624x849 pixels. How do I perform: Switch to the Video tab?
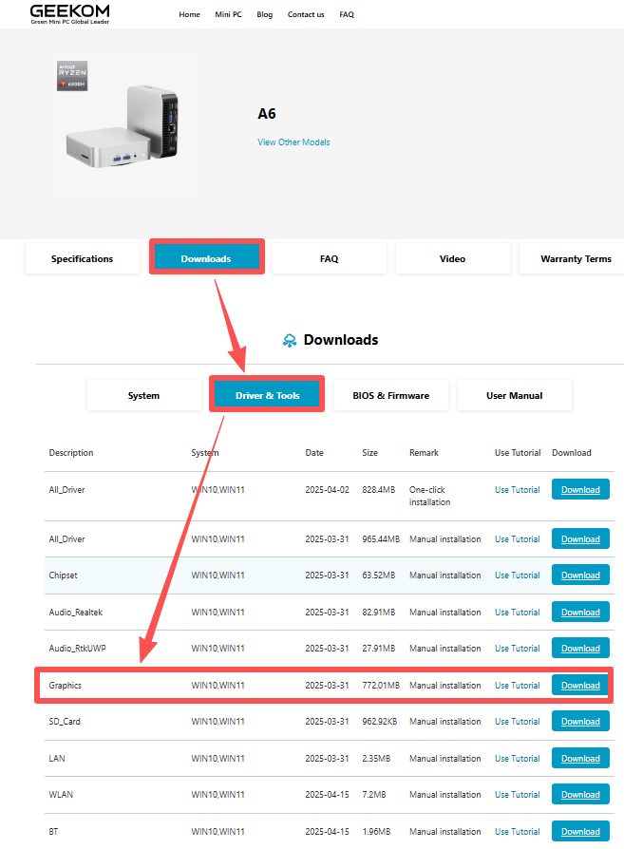tap(452, 258)
